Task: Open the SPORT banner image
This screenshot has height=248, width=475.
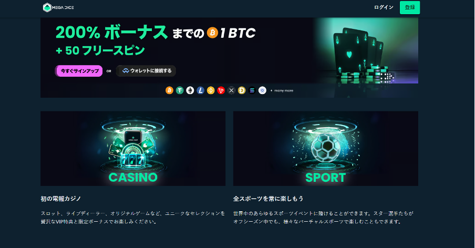Action: 326,148
